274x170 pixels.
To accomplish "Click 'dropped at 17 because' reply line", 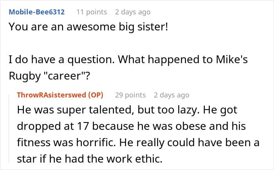I will pyautogui.click(x=131, y=126).
